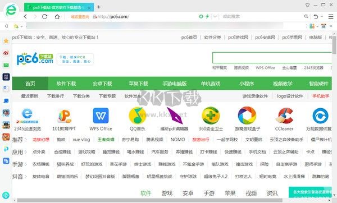Open the red 手机助手 link

(x=321, y=96)
